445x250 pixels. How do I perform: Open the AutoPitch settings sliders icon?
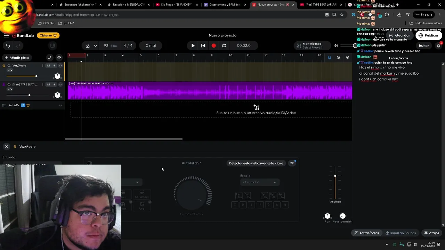click(292, 163)
